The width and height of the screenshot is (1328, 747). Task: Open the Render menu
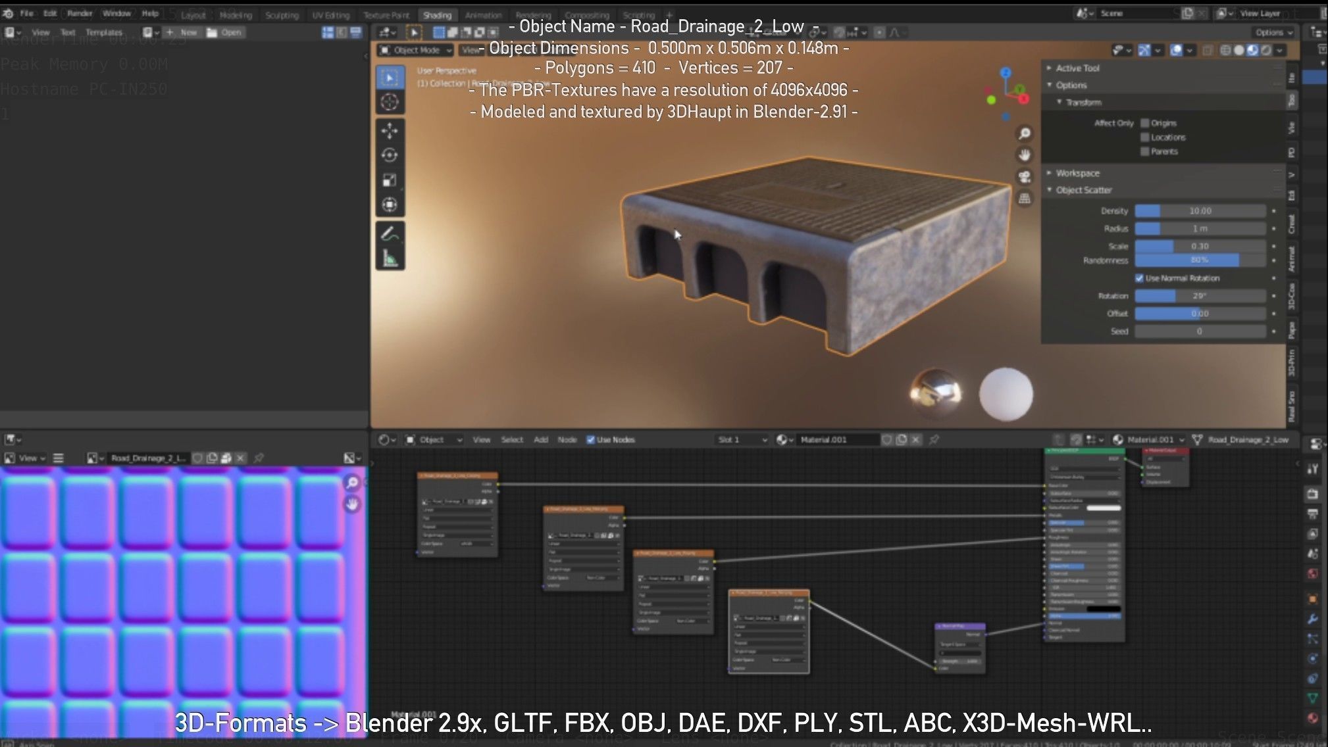80,13
